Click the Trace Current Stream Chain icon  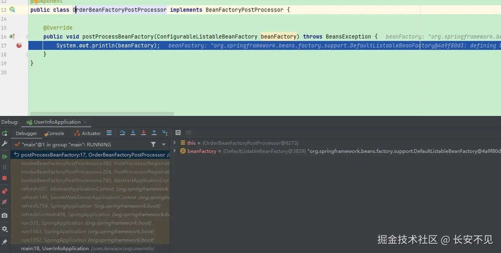point(189,133)
